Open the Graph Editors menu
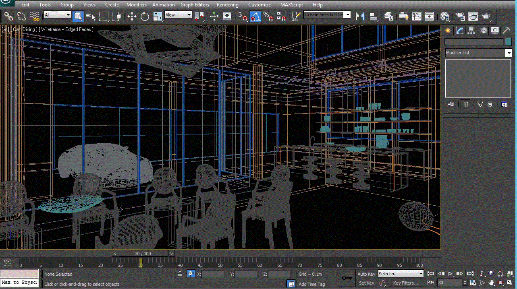Viewport: 517px width, 289px height. point(195,5)
